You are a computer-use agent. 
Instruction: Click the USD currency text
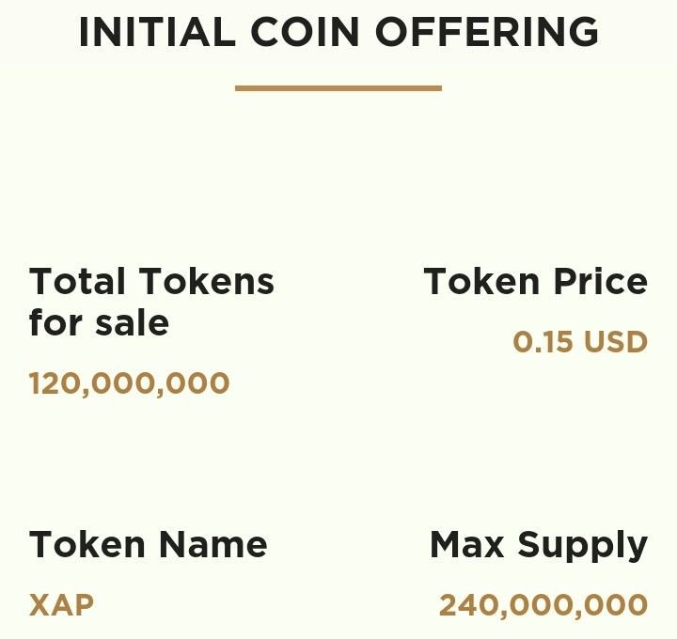click(616, 342)
